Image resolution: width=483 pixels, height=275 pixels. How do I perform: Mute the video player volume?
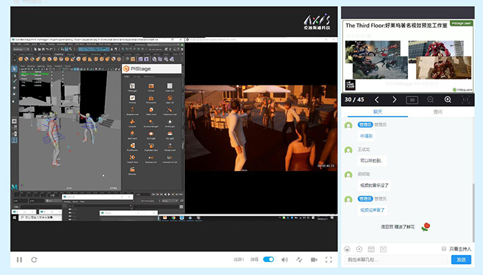[284, 260]
